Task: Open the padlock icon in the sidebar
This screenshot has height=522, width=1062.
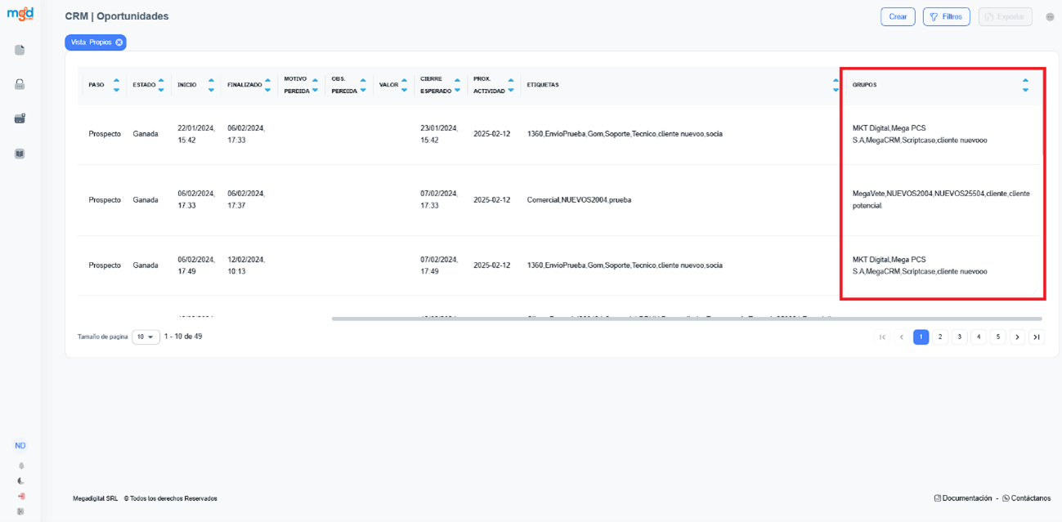Action: [20, 84]
